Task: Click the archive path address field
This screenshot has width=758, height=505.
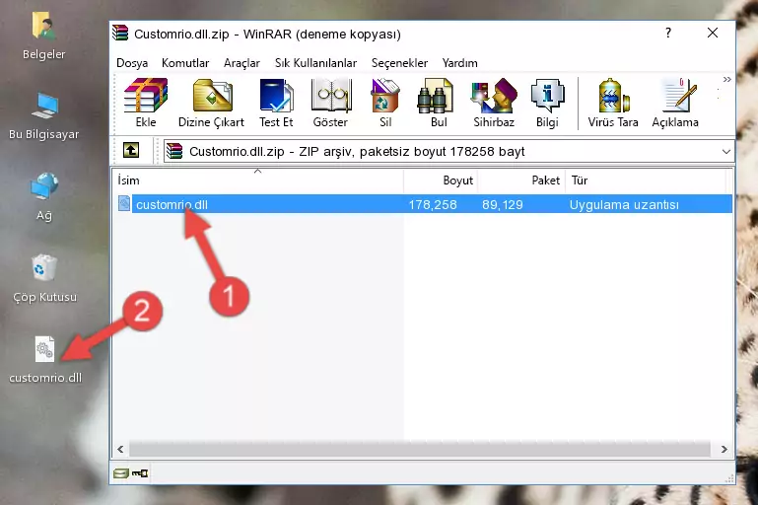Action: [x=448, y=152]
